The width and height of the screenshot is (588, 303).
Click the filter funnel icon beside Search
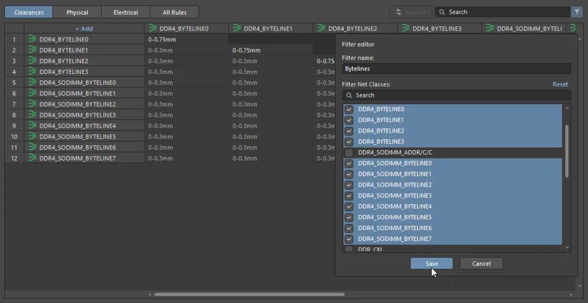[577, 12]
